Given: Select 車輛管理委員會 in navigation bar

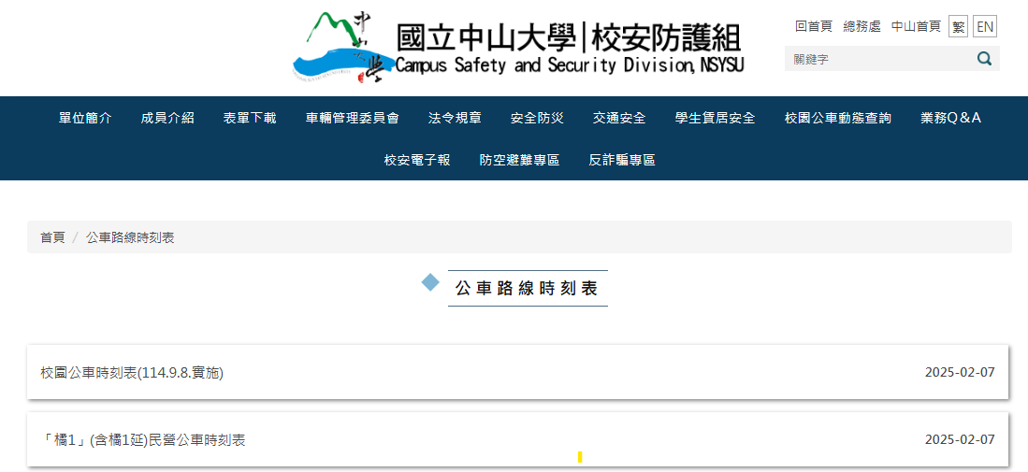Looking at the screenshot, I should [353, 118].
